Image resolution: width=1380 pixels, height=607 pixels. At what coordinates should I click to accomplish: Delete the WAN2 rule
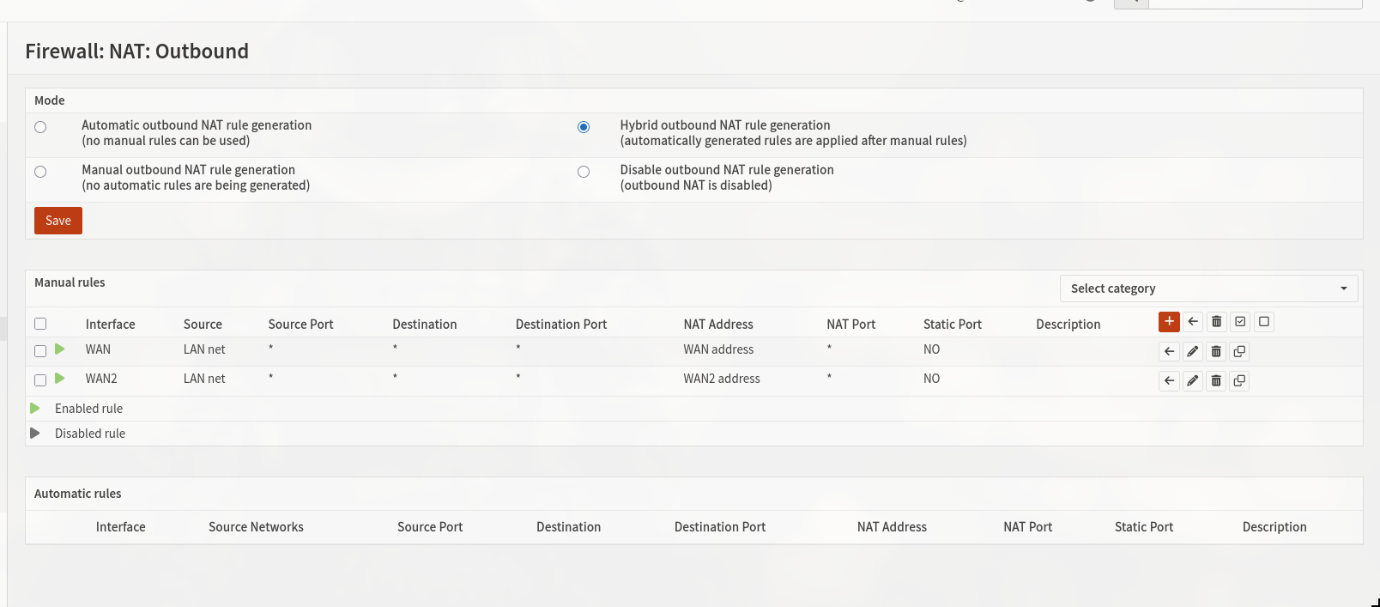pyautogui.click(x=1216, y=380)
